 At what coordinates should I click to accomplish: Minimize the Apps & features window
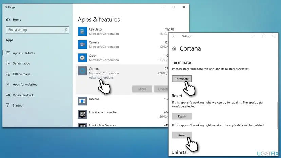click(x=164, y=7)
